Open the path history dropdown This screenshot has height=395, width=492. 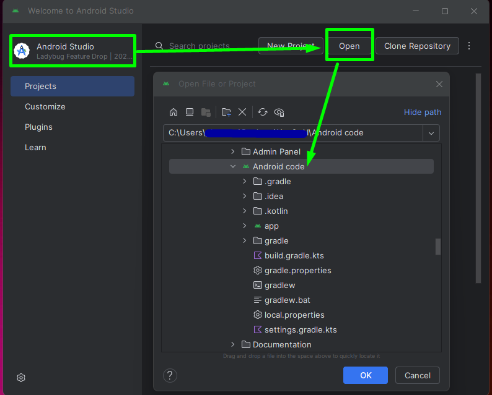tap(431, 133)
